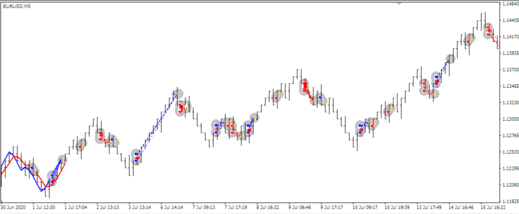Click the 6 Jul 14:14 time label

tap(171, 207)
